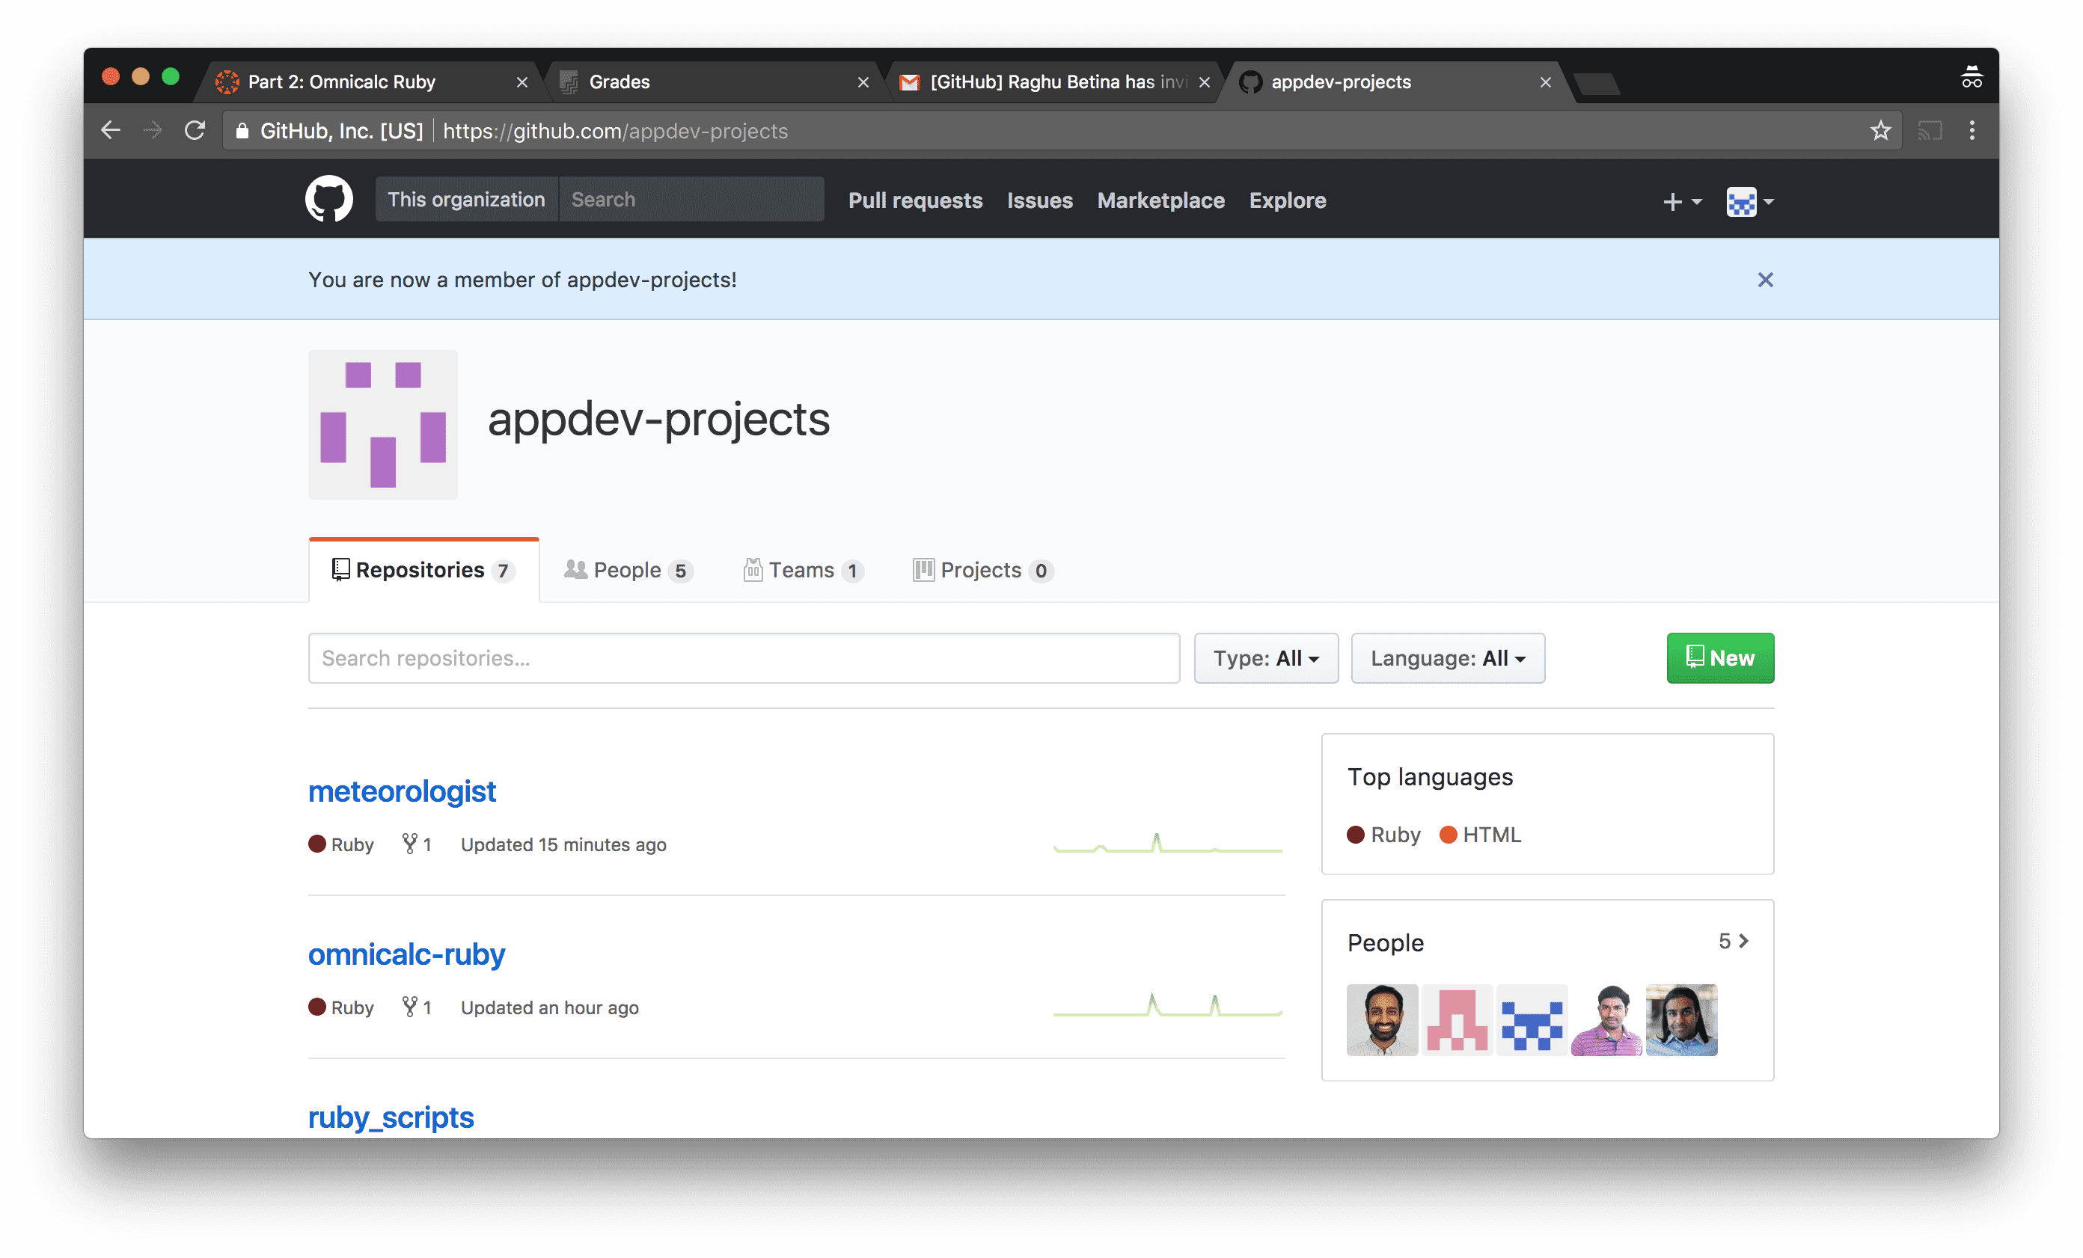The width and height of the screenshot is (2083, 1258).
Task: Close the Part 2: Omnicalc Ruby tab
Action: pos(521,82)
